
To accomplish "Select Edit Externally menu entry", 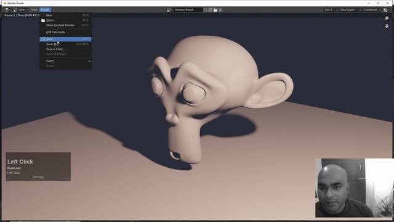I will 65,32.
